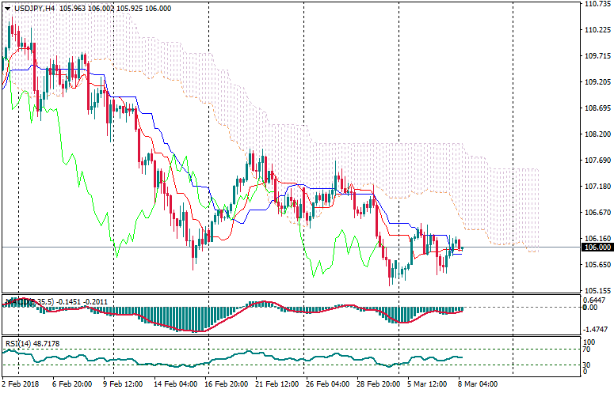The height and width of the screenshot is (393, 614).
Task: Click the 14 Feb 04:00 time label
Action: click(176, 385)
